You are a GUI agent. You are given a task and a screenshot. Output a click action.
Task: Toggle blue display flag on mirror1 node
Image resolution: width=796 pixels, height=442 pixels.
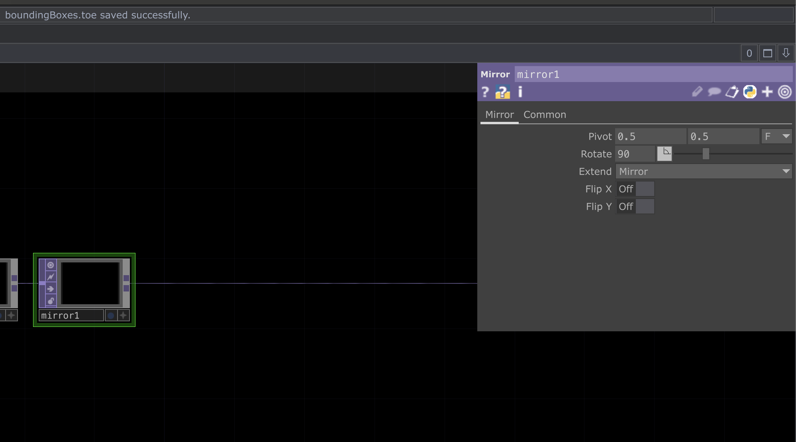coord(111,316)
